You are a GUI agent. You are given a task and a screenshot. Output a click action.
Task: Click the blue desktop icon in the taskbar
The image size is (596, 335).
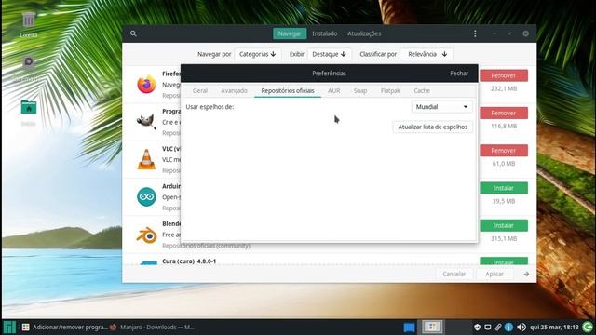[x=409, y=327]
